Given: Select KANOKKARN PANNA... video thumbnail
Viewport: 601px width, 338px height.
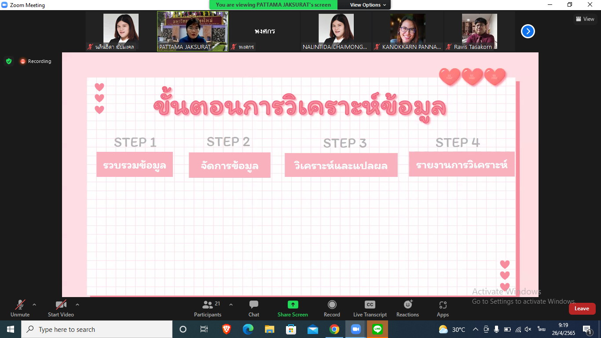Looking at the screenshot, I should click(x=407, y=31).
